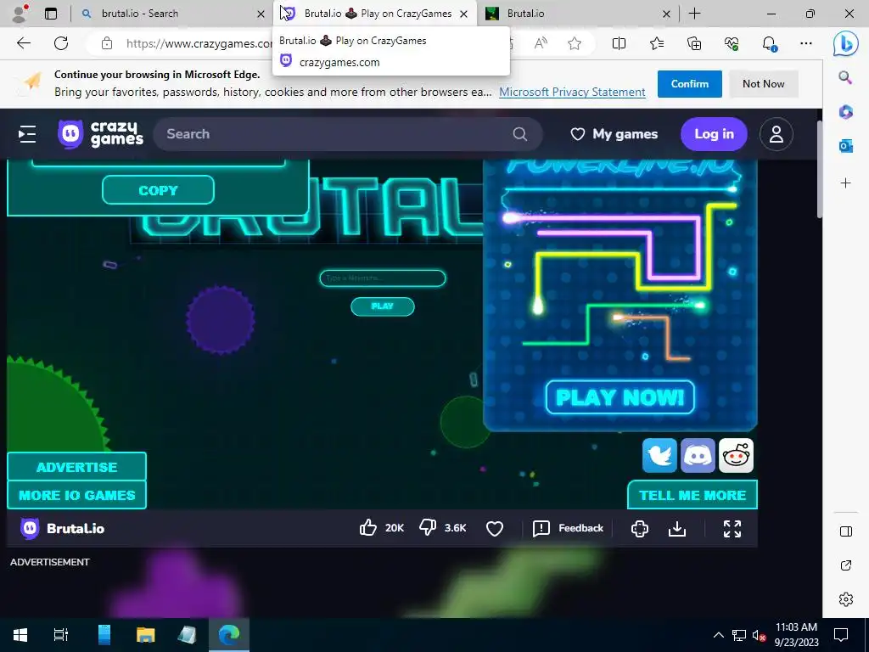Dismiss the prompt with Not Now
The image size is (869, 652).
click(763, 84)
